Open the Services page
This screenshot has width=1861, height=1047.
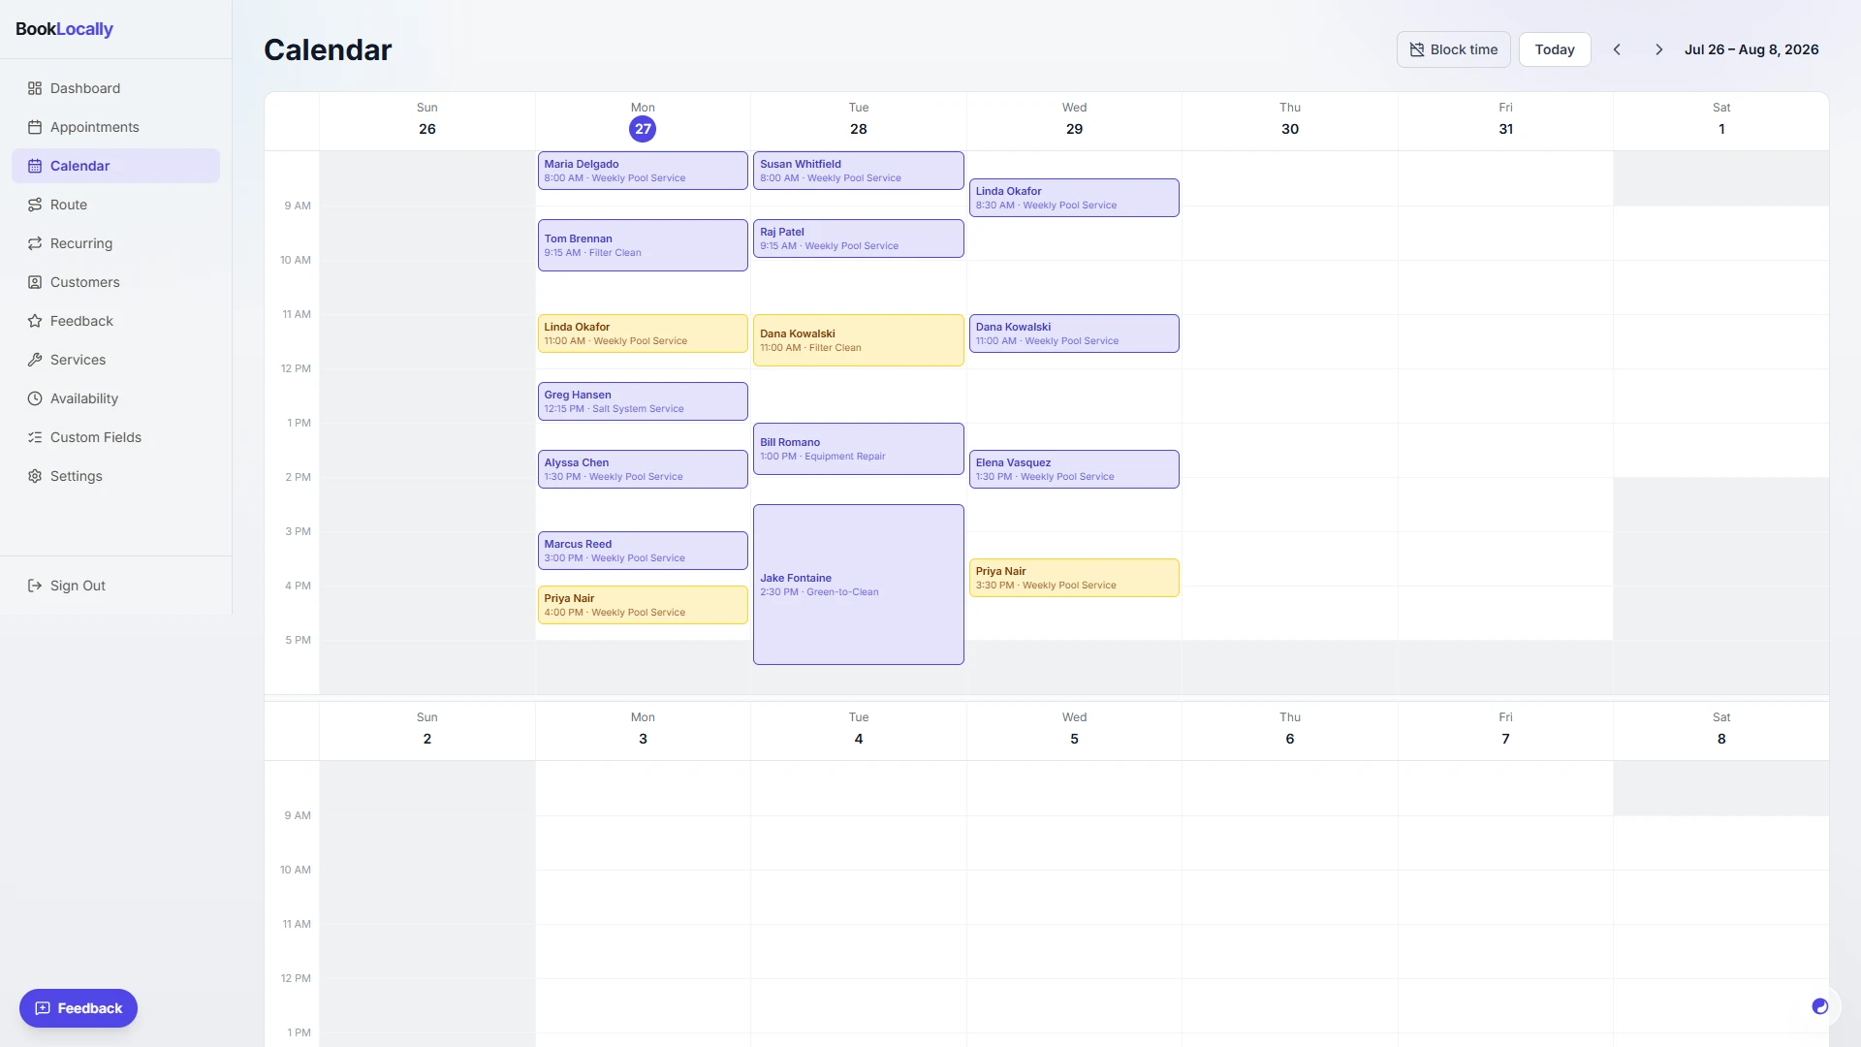pyautogui.click(x=116, y=360)
